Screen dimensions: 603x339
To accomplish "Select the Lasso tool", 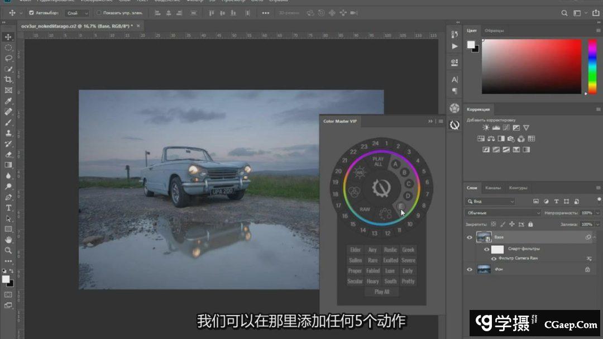I will pos(8,58).
